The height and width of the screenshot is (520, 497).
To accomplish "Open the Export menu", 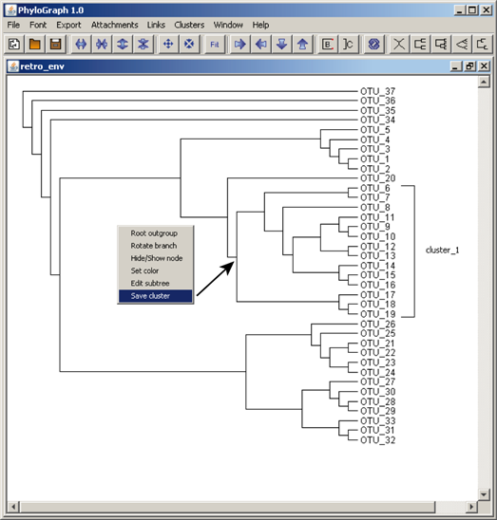I will pyautogui.click(x=68, y=25).
